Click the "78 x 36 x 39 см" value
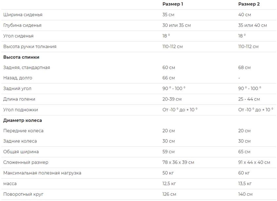277x201 pixels. [178, 162]
